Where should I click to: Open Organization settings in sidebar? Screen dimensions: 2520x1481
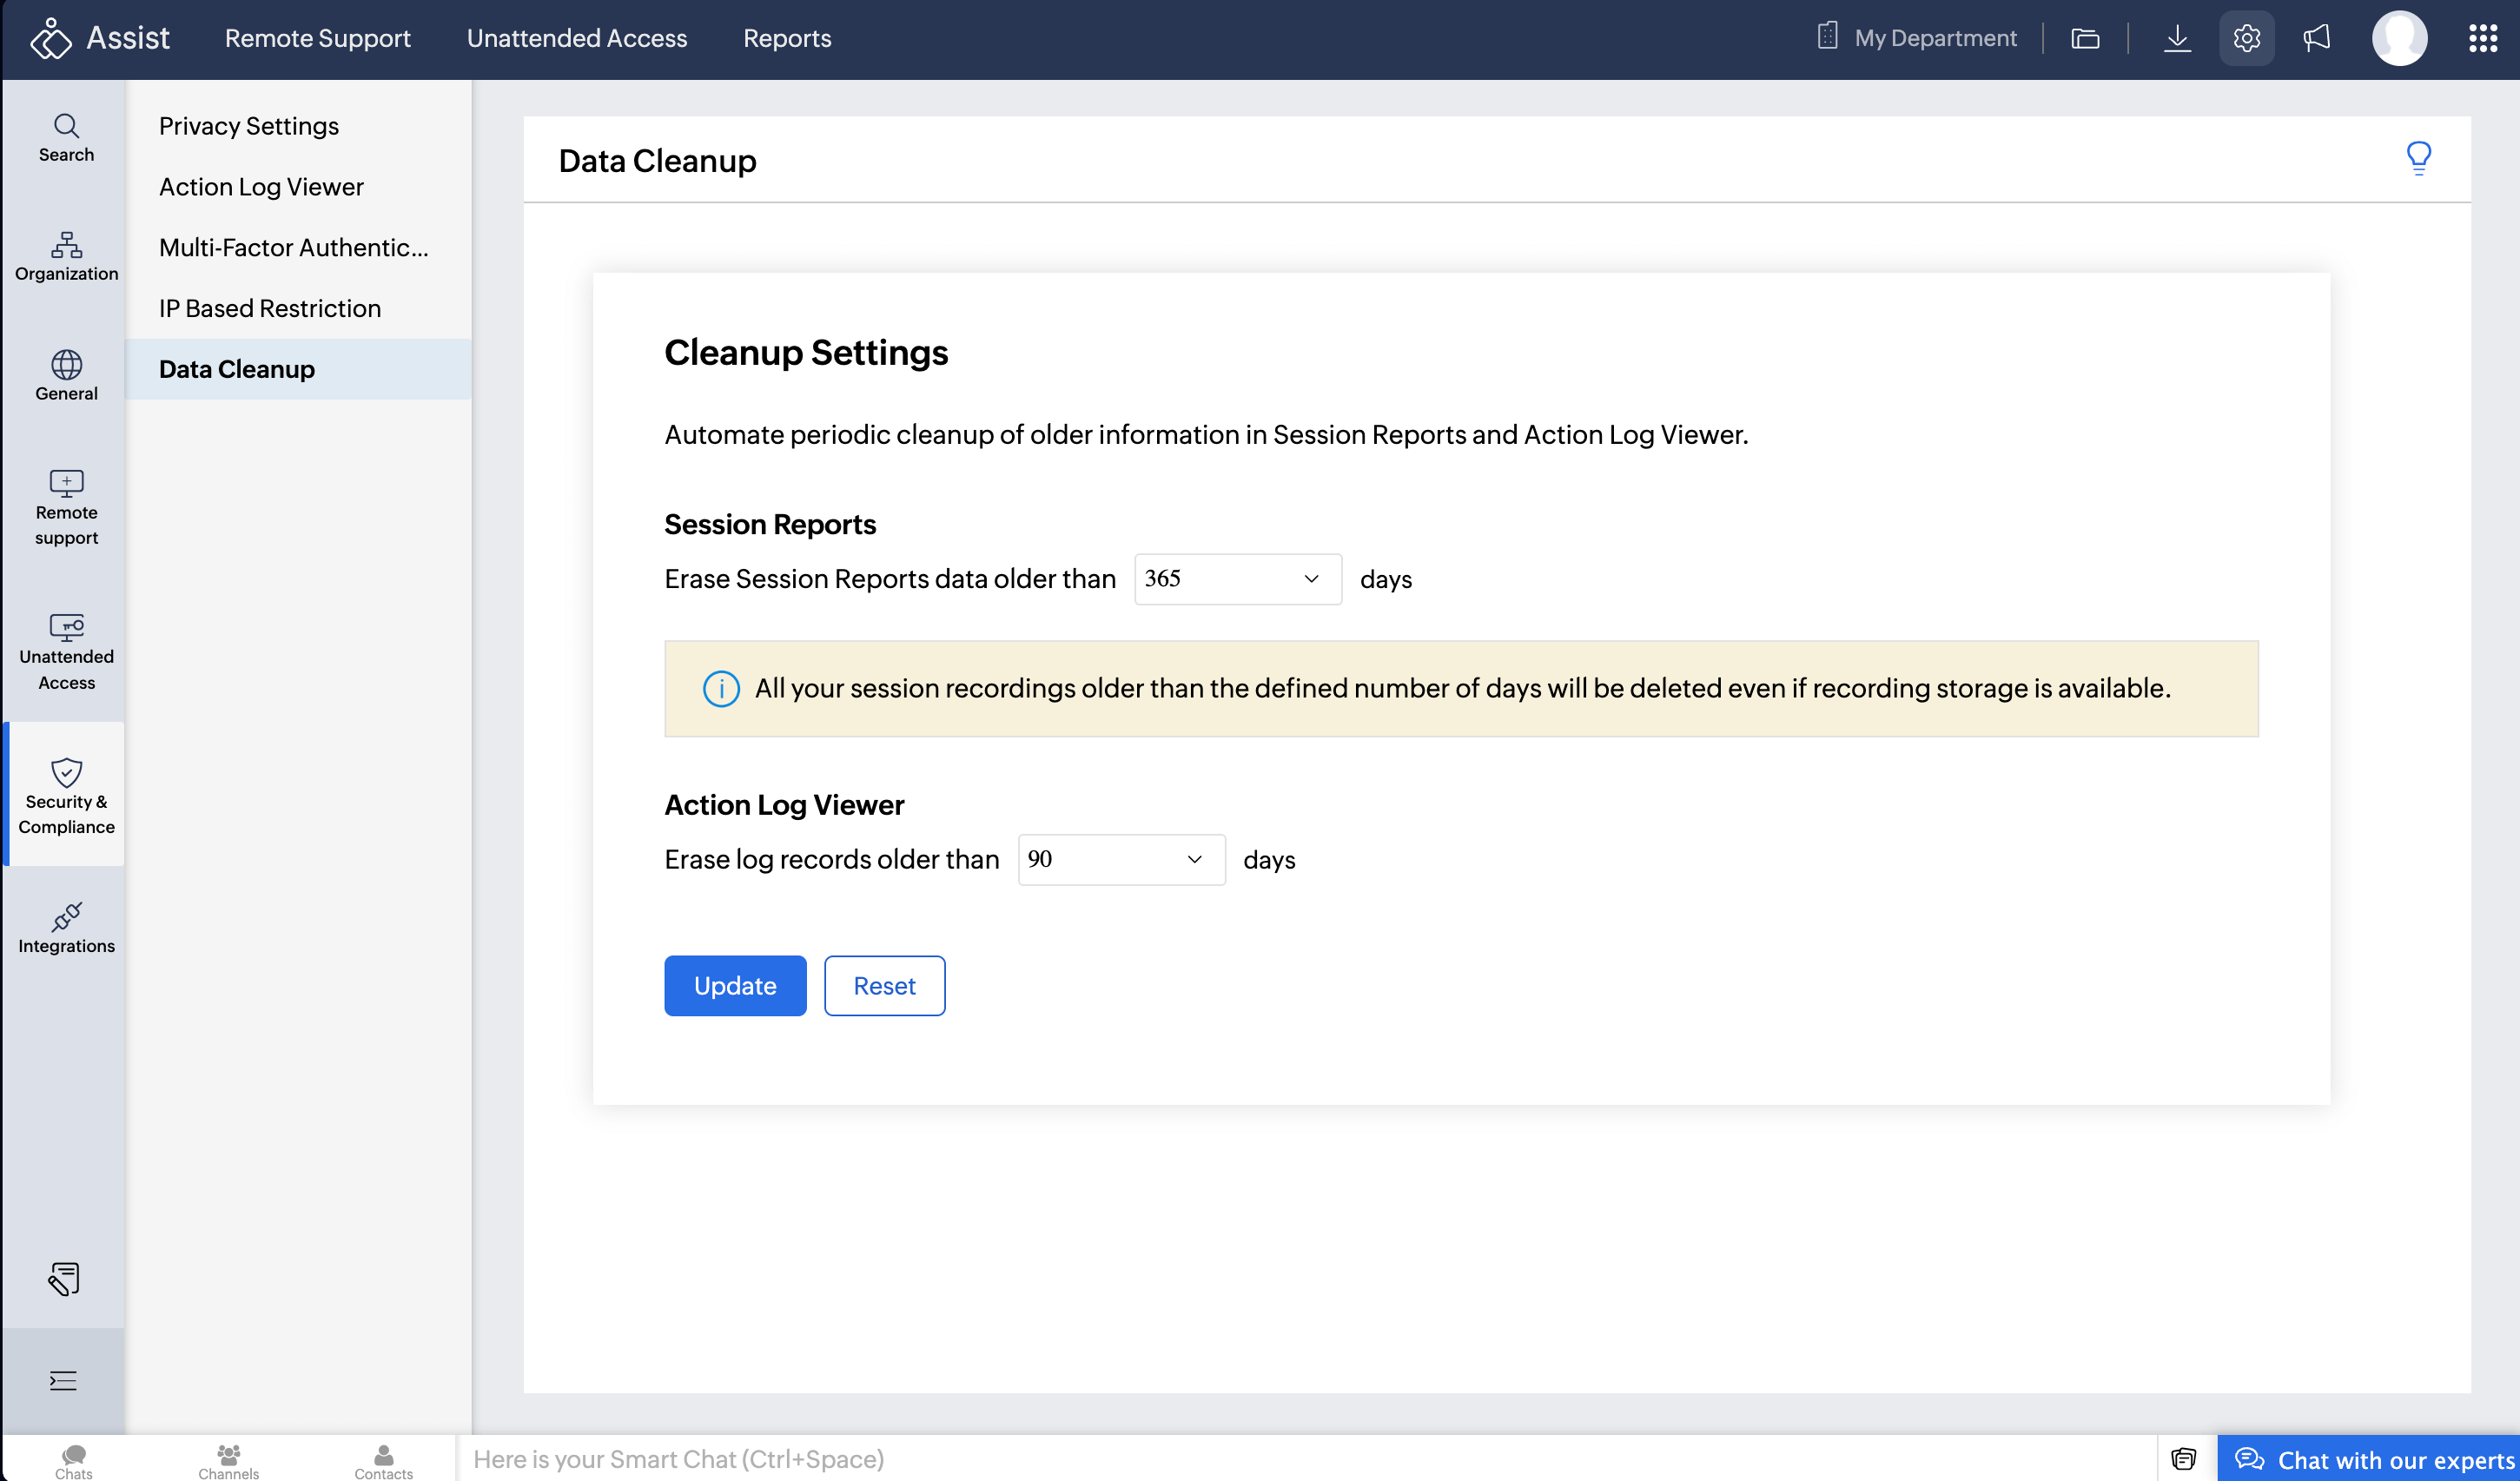[66, 256]
